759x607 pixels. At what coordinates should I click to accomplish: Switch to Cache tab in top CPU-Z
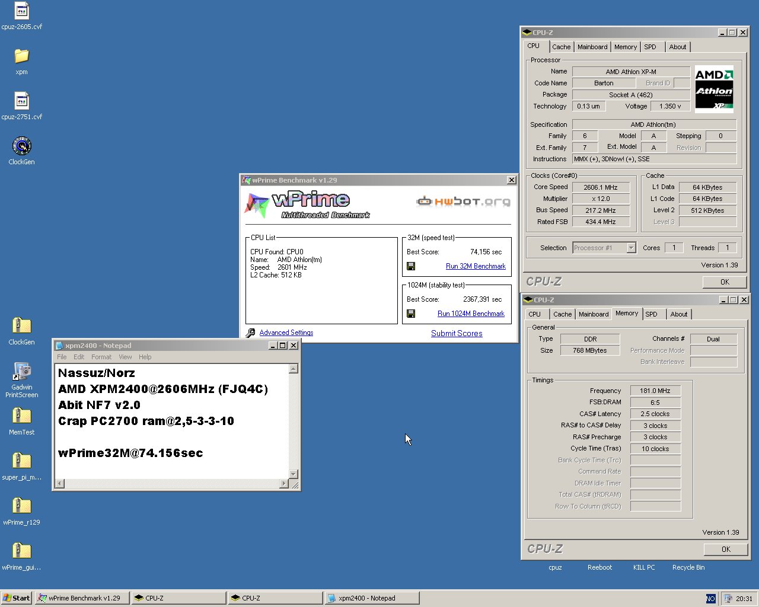(561, 47)
